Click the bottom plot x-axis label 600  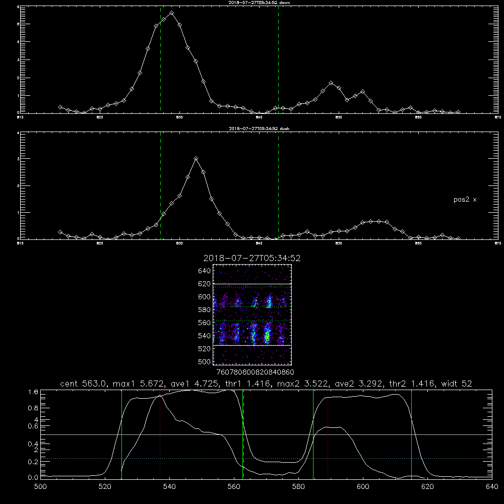363,487
